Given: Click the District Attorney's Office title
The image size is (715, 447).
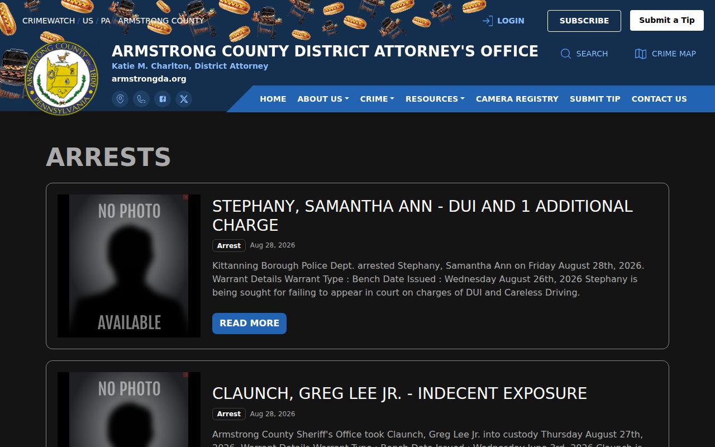Looking at the screenshot, I should (x=325, y=51).
